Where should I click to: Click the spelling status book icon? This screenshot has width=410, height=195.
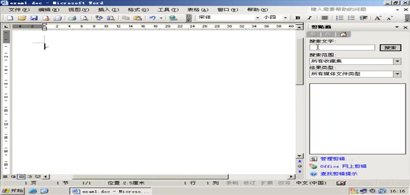click(x=341, y=183)
